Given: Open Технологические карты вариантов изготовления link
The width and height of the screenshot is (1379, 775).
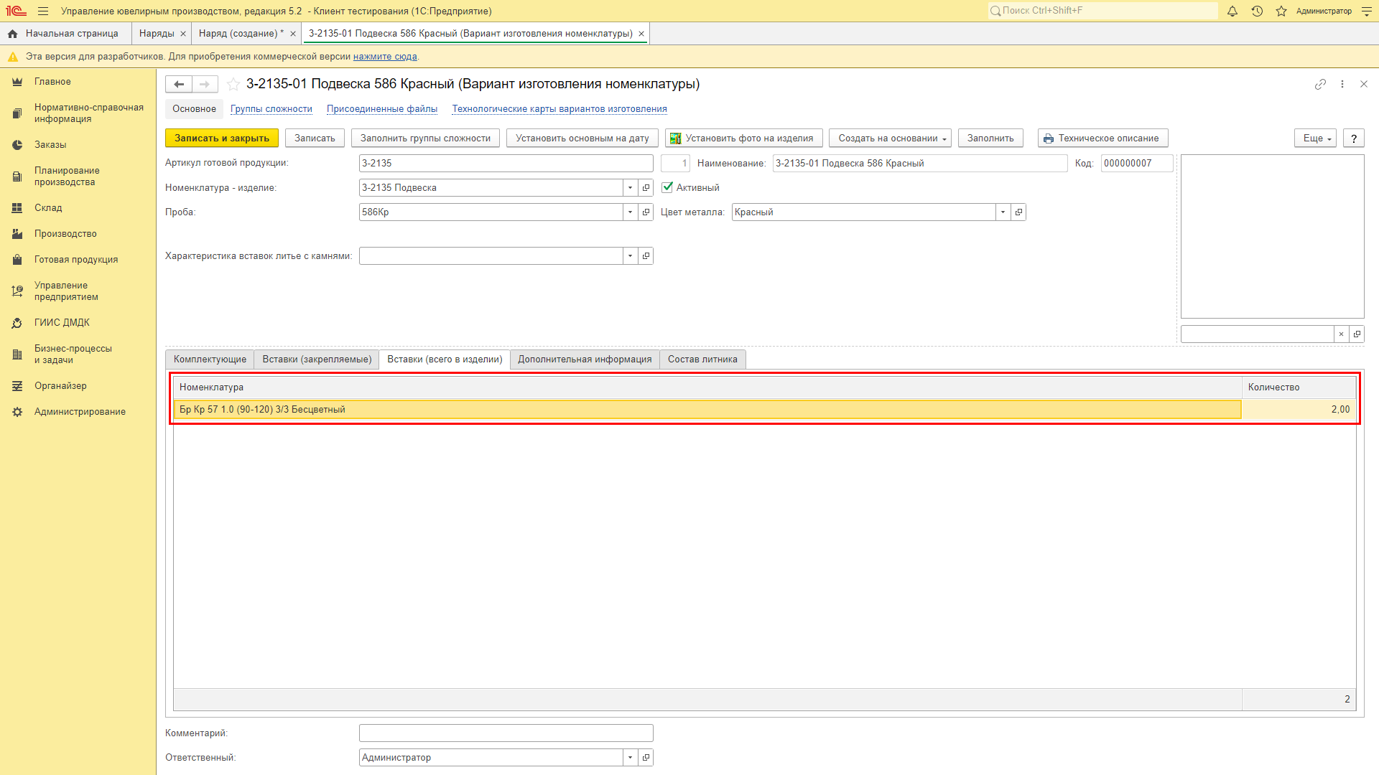Looking at the screenshot, I should point(560,109).
